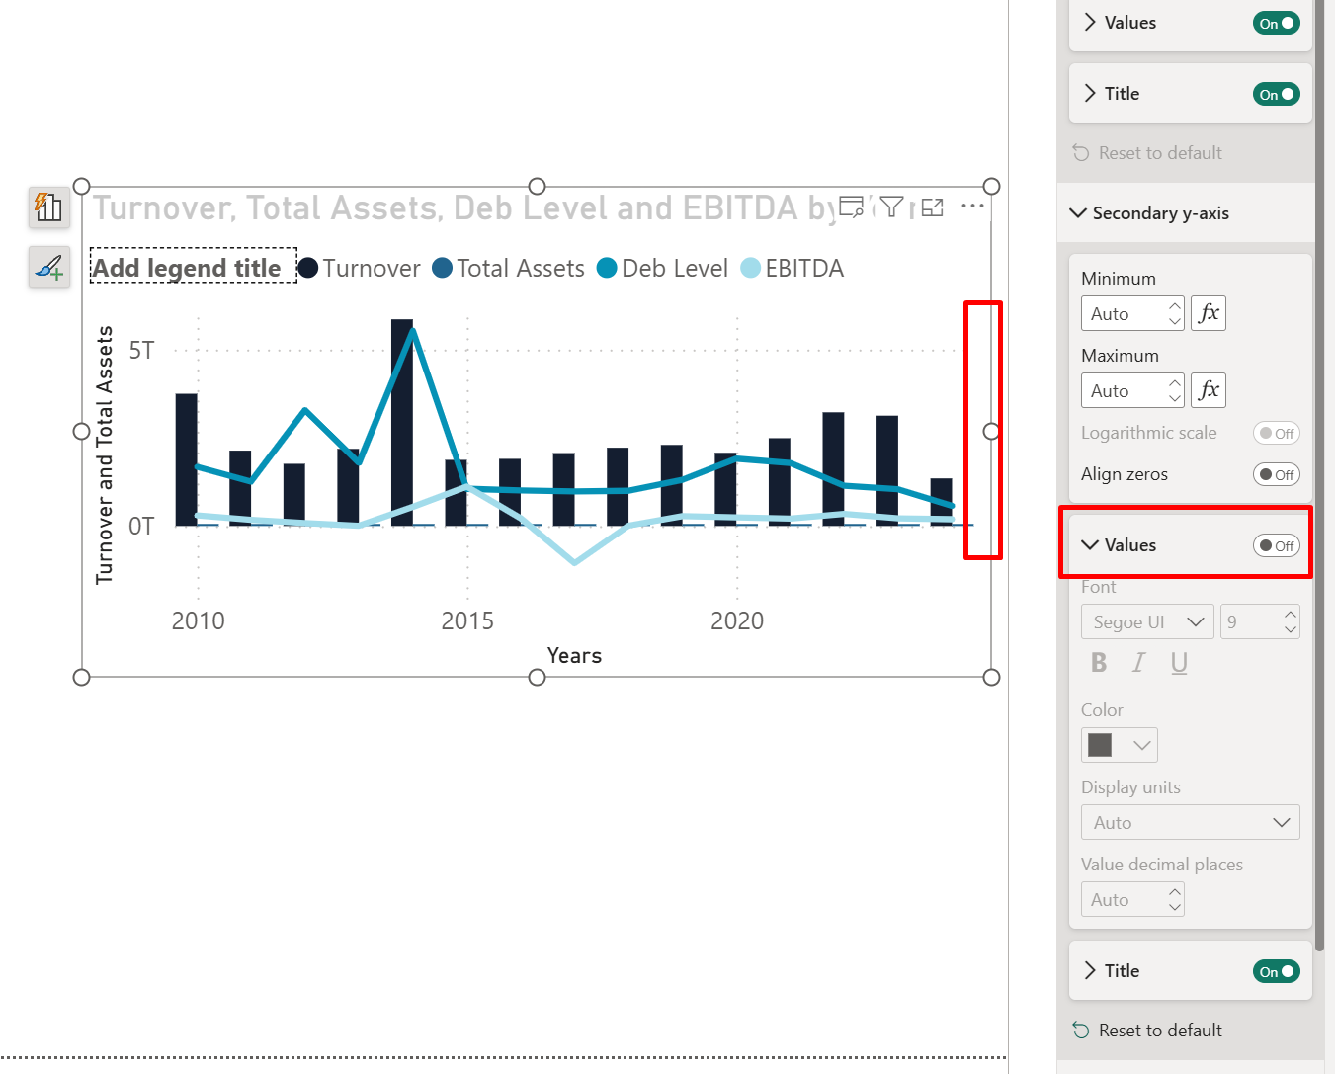This screenshot has height=1074, width=1335.
Task: Switch off the Title toggle above Secondary y-axis
Action: click(x=1277, y=94)
